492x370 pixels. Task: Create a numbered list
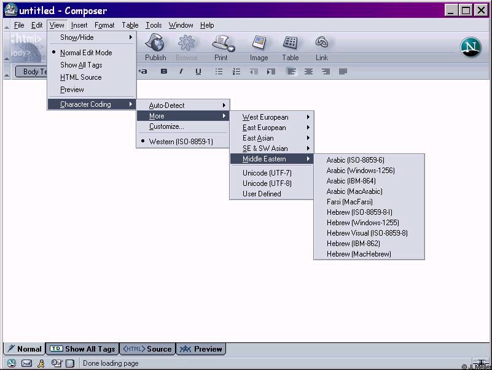pos(236,72)
